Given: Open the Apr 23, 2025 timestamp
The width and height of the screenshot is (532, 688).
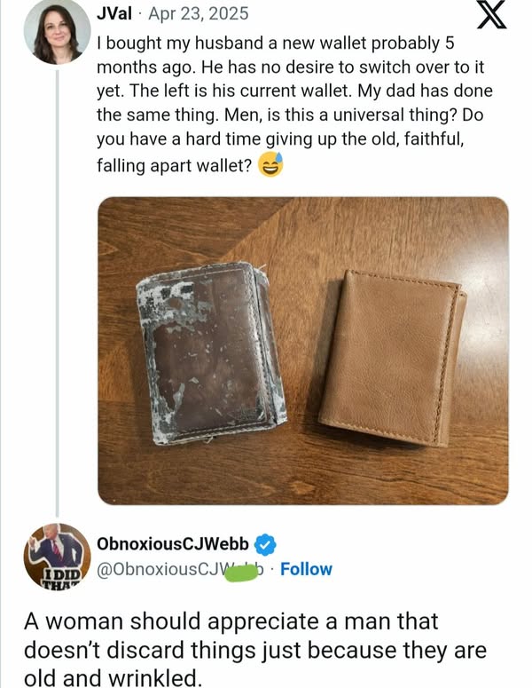Looking at the screenshot, I should (199, 13).
